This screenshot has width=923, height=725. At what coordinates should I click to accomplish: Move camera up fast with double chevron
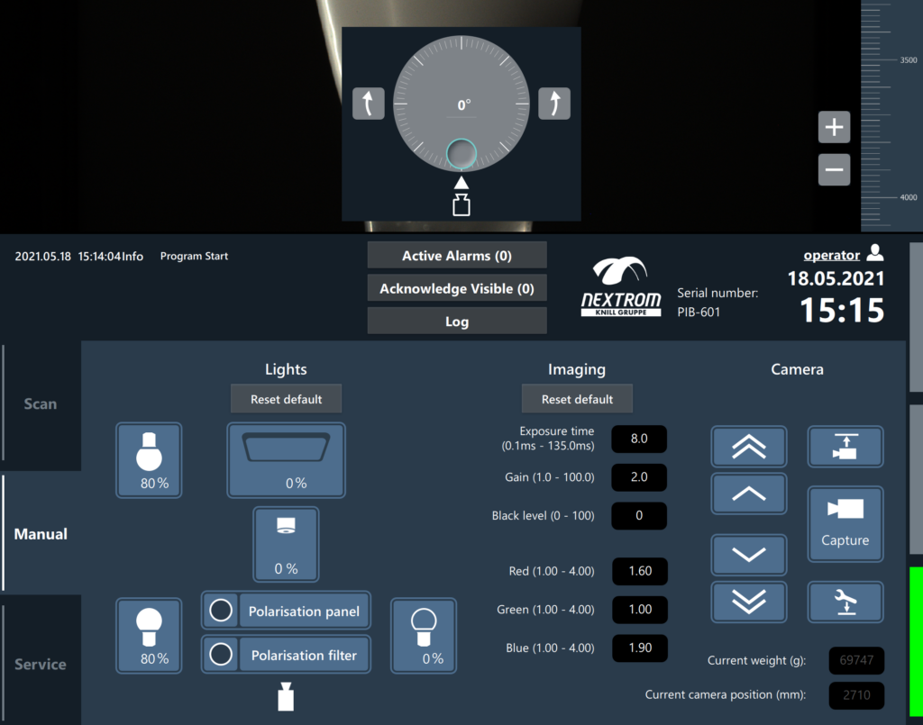749,447
